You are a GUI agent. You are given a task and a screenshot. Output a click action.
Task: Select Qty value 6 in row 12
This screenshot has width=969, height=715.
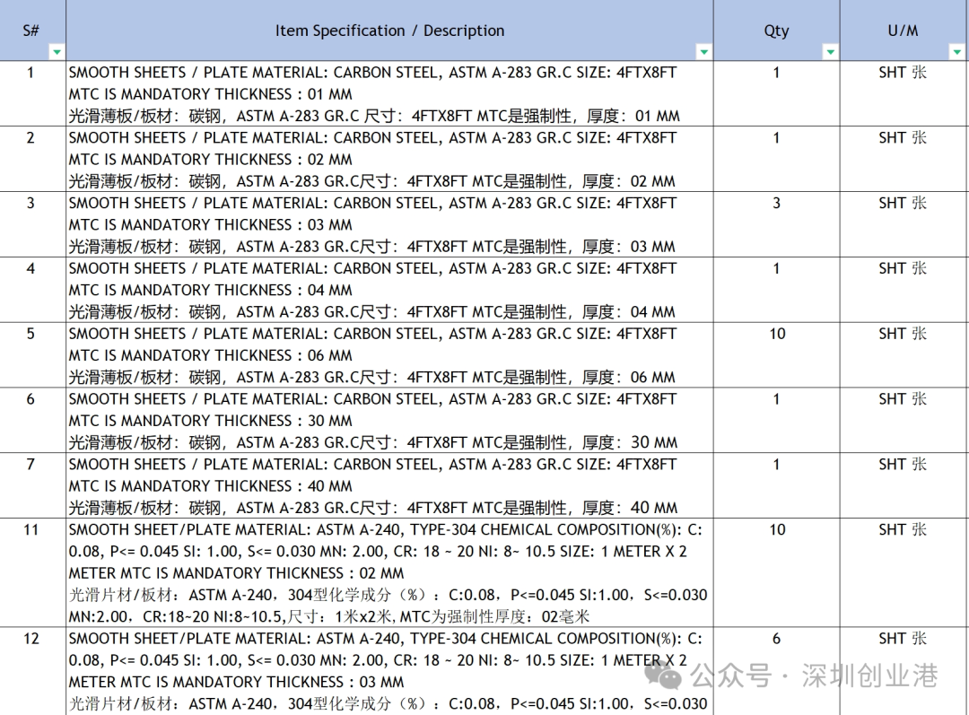point(776,671)
